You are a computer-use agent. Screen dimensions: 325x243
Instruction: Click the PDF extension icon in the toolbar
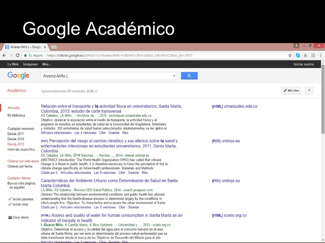pos(313,55)
